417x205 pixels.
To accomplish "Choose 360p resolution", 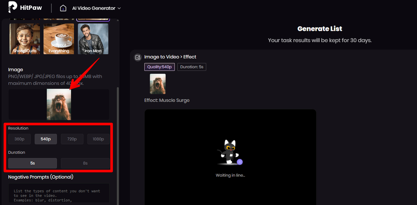I will [20, 139].
